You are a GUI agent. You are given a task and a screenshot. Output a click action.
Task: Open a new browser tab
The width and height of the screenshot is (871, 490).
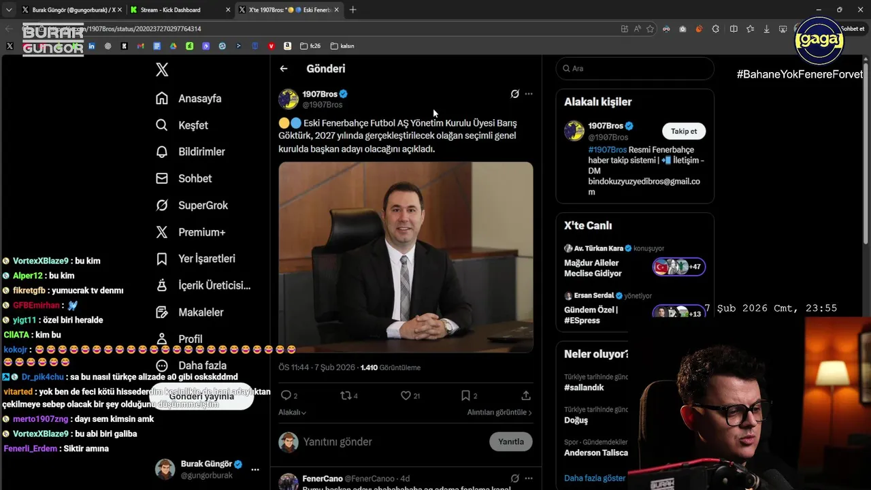coord(352,10)
